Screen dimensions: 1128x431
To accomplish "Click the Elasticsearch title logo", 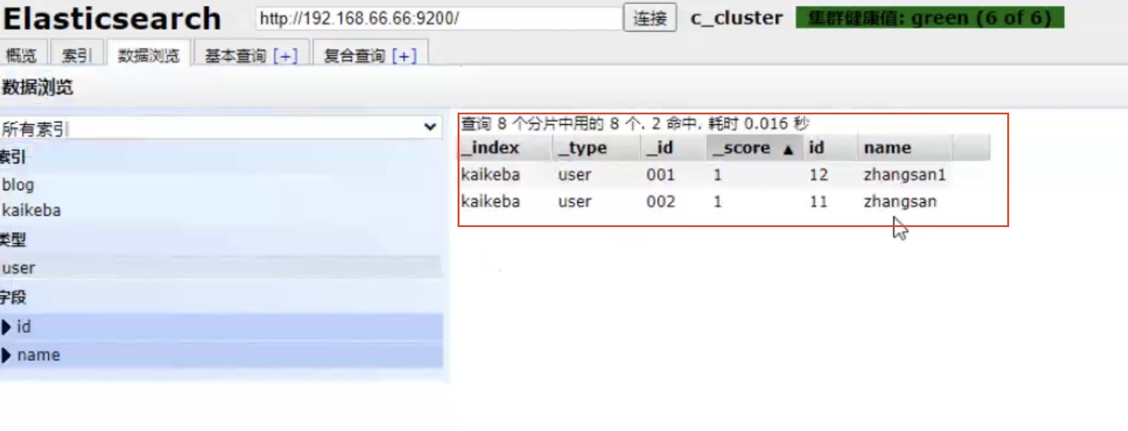I will [112, 18].
